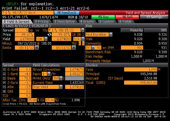Click the swap arrows icon beside Price
Viewport: 170px width, 121px height.
49,34
